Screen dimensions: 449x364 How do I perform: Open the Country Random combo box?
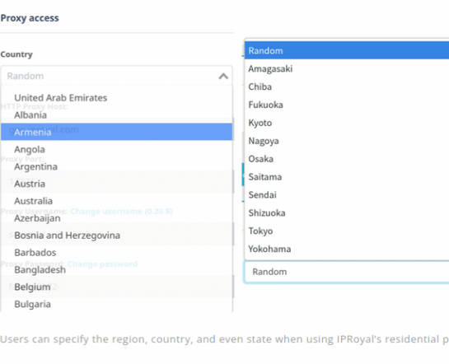click(116, 76)
